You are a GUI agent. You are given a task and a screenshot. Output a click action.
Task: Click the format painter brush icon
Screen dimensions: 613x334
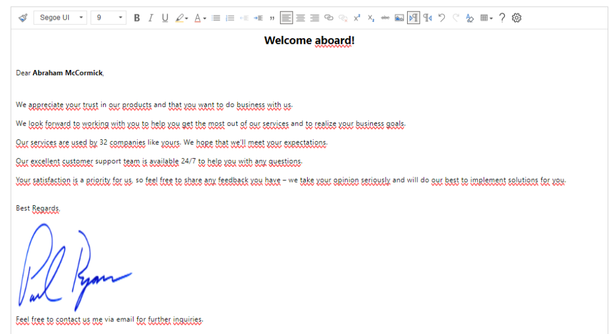pos(23,17)
